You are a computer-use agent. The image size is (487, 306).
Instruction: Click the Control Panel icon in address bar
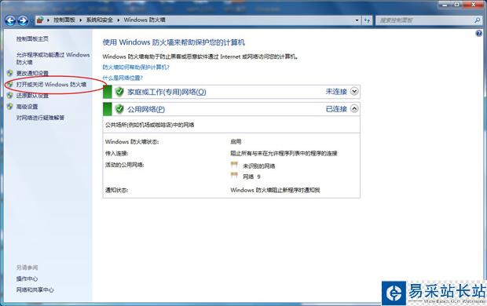tap(40, 20)
